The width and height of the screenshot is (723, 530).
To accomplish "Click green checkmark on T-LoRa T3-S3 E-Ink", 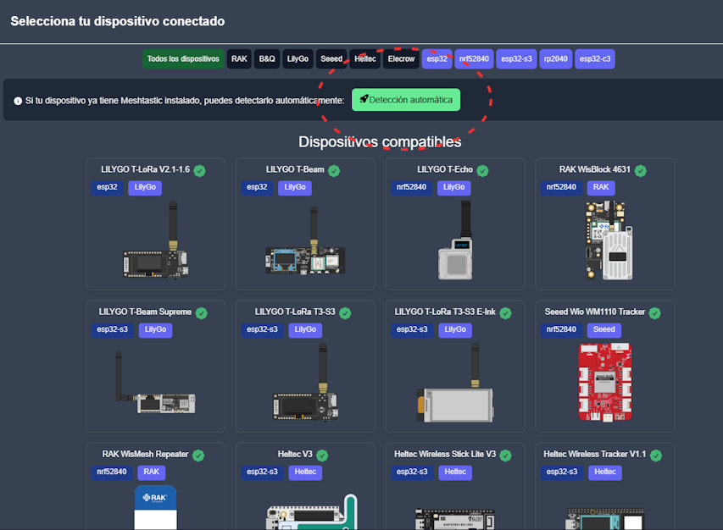I will pyautogui.click(x=505, y=313).
